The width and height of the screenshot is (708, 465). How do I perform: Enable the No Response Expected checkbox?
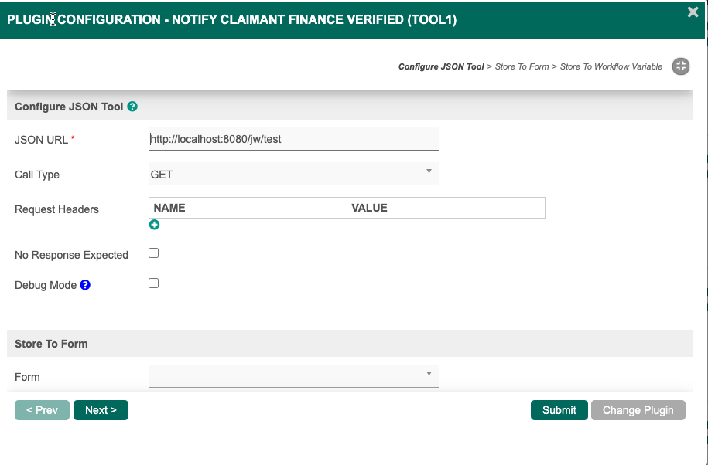pos(153,253)
